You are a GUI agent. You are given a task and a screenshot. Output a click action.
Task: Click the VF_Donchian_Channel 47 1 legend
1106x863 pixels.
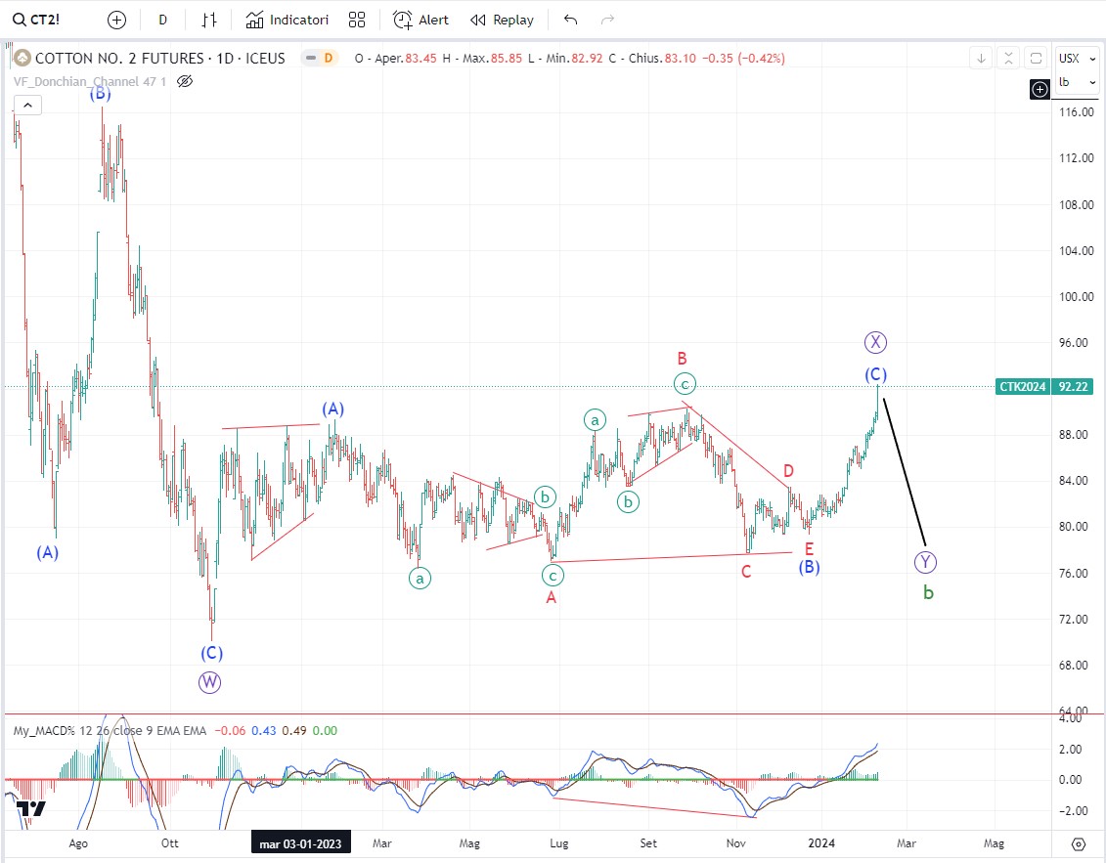point(90,82)
